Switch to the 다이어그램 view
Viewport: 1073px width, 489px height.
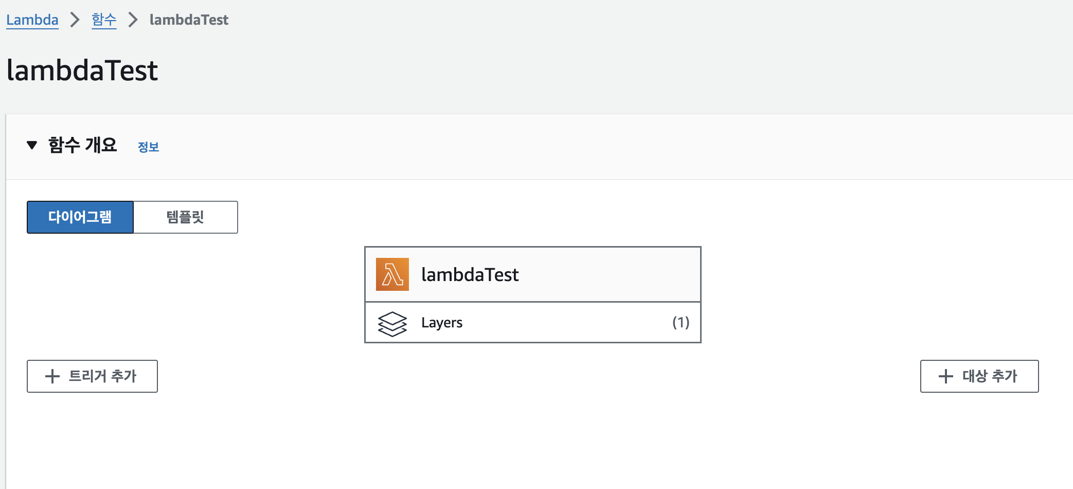(x=80, y=217)
